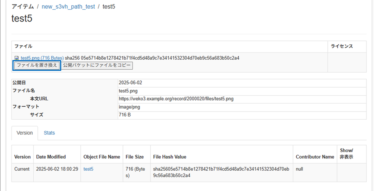The height and width of the screenshot is (191, 377).
Task: Click the Contributor Name column header
Action: point(315,157)
